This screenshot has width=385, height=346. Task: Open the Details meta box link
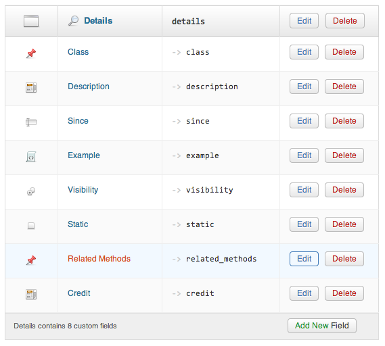click(x=98, y=21)
